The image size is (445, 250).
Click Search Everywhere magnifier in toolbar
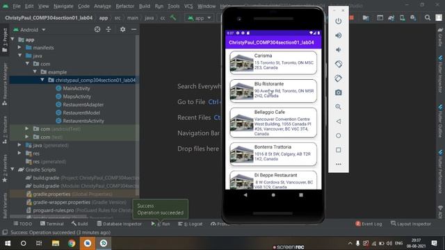click(428, 17)
